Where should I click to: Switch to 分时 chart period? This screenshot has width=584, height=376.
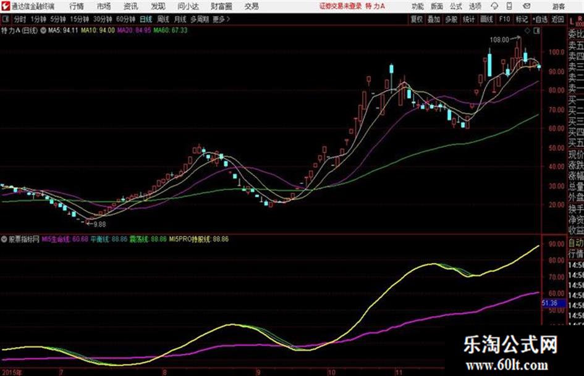coord(20,19)
